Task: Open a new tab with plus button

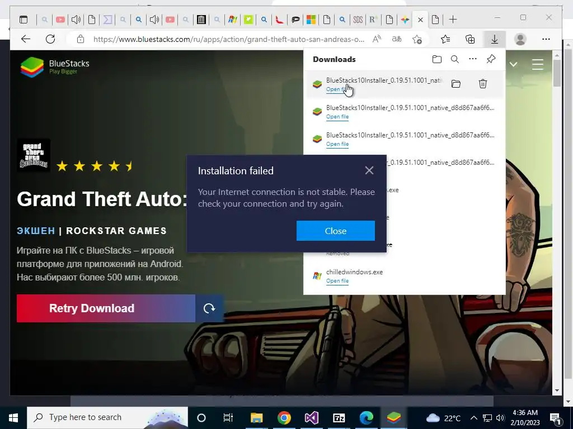Action: [453, 20]
